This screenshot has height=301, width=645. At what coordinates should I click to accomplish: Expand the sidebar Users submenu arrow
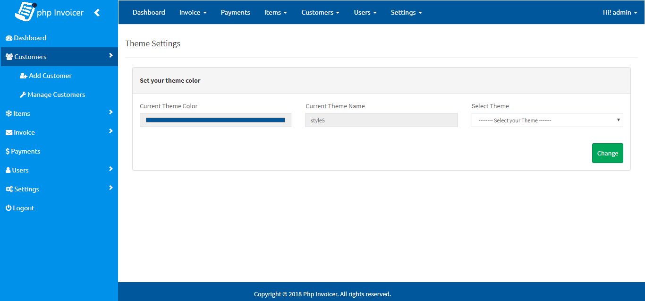tap(110, 169)
